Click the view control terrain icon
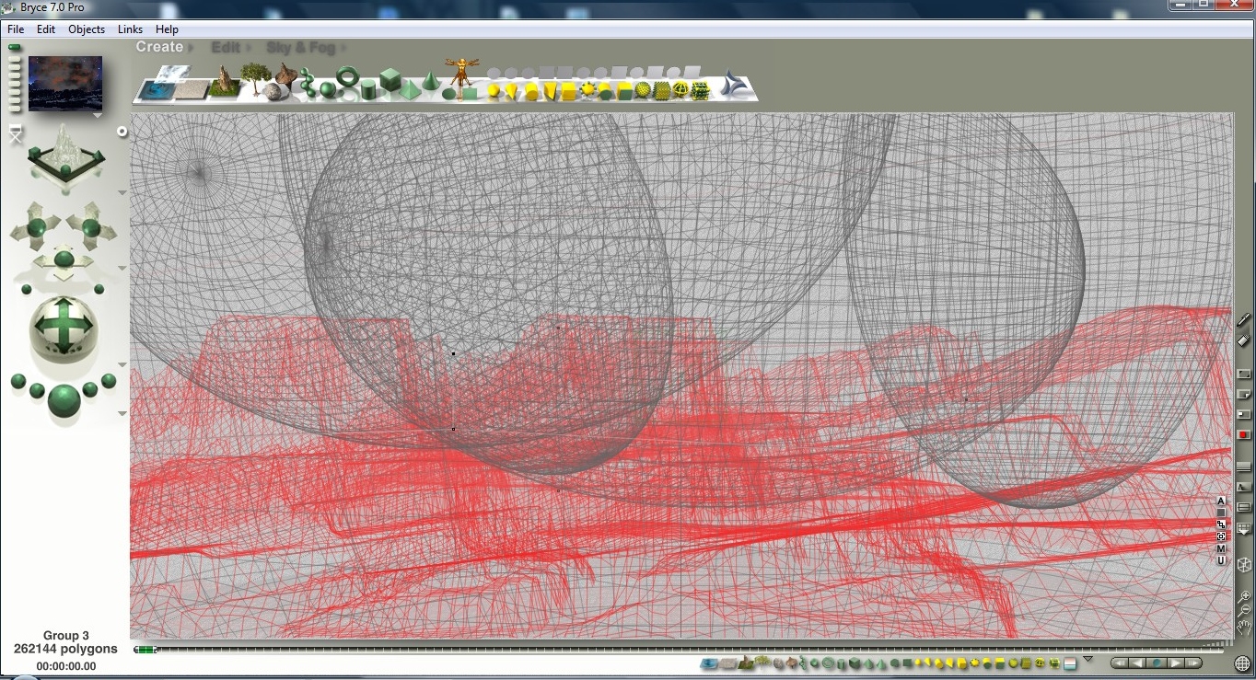This screenshot has height=680, width=1256. [64, 153]
